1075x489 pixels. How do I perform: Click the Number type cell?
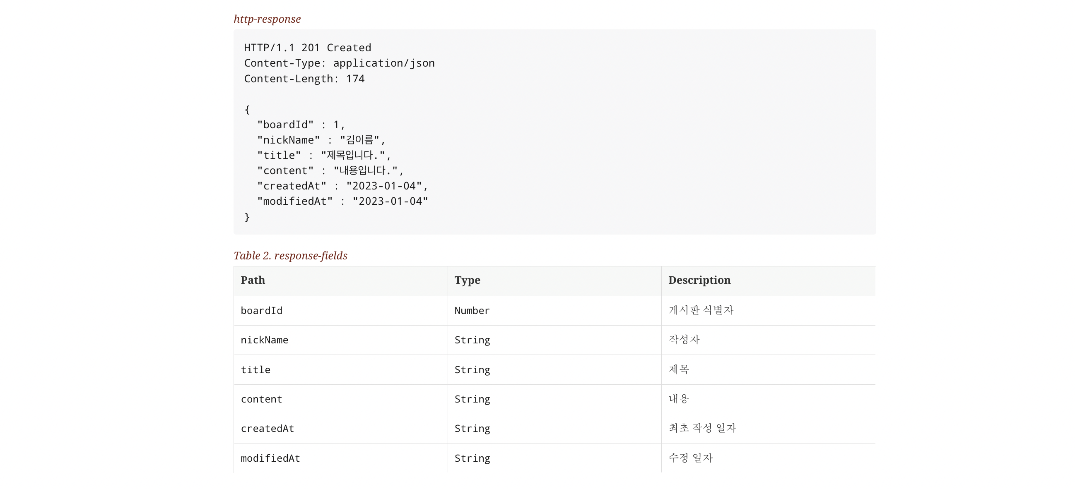coord(472,311)
